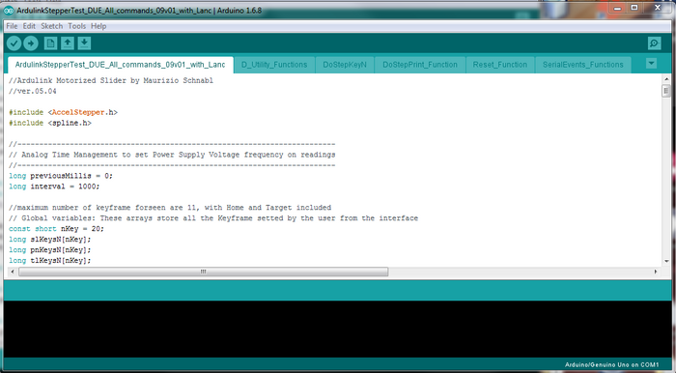The height and width of the screenshot is (373, 676).
Task: Click the line 'long previousMillis = 0;'
Action: (x=61, y=176)
